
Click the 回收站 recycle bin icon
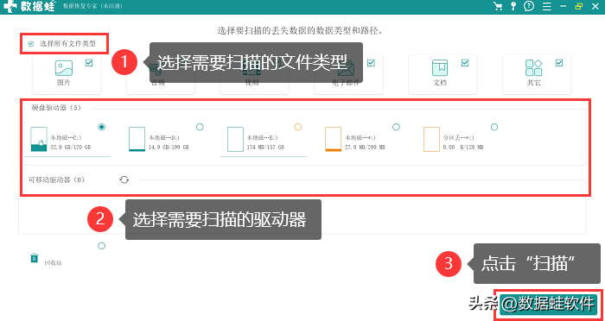pos(35,258)
